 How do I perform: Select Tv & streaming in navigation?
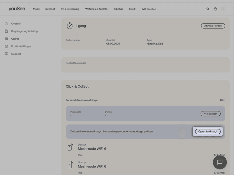click(x=70, y=9)
